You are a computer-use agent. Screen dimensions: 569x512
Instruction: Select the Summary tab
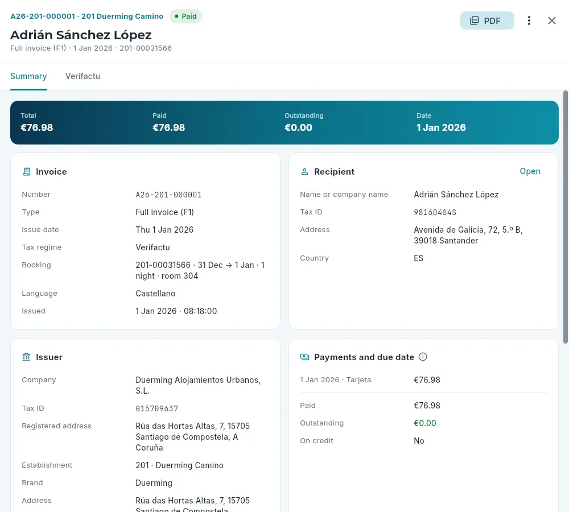[28, 76]
